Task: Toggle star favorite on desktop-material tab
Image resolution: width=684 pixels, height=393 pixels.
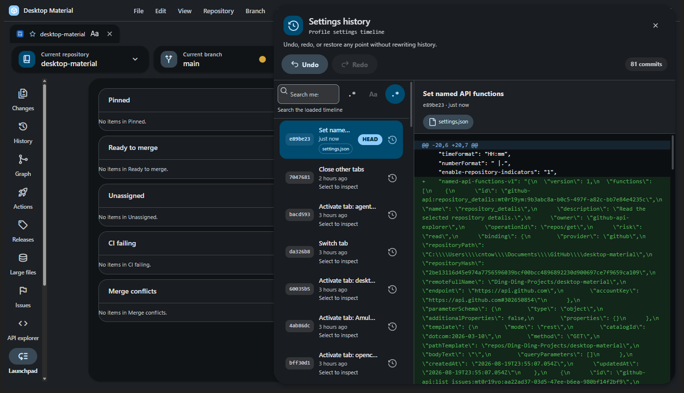Action: coord(32,34)
